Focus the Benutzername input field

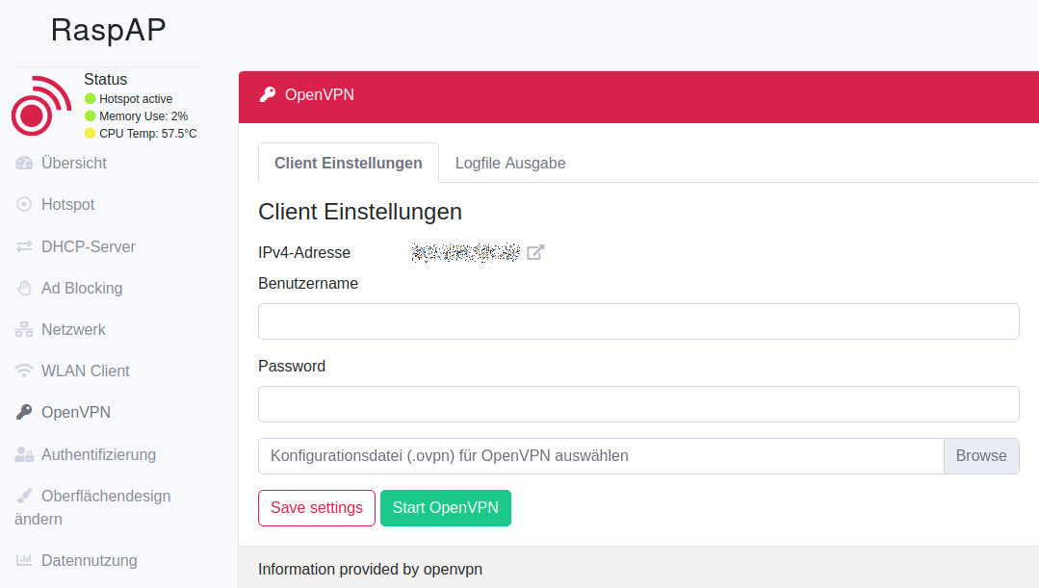pos(638,321)
